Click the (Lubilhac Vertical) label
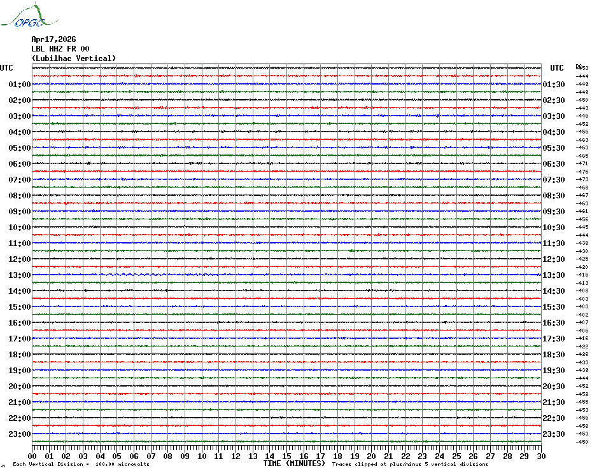The image size is (592, 473). pos(74,58)
